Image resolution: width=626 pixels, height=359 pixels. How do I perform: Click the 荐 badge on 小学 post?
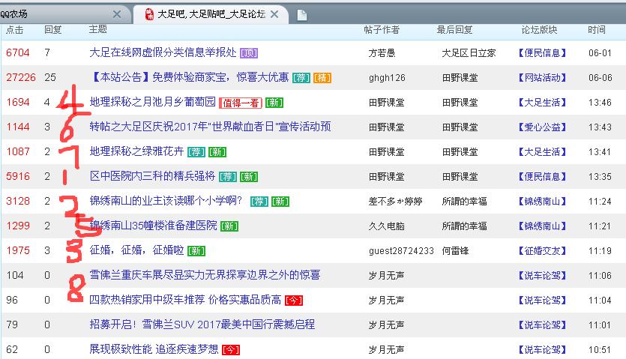click(259, 202)
